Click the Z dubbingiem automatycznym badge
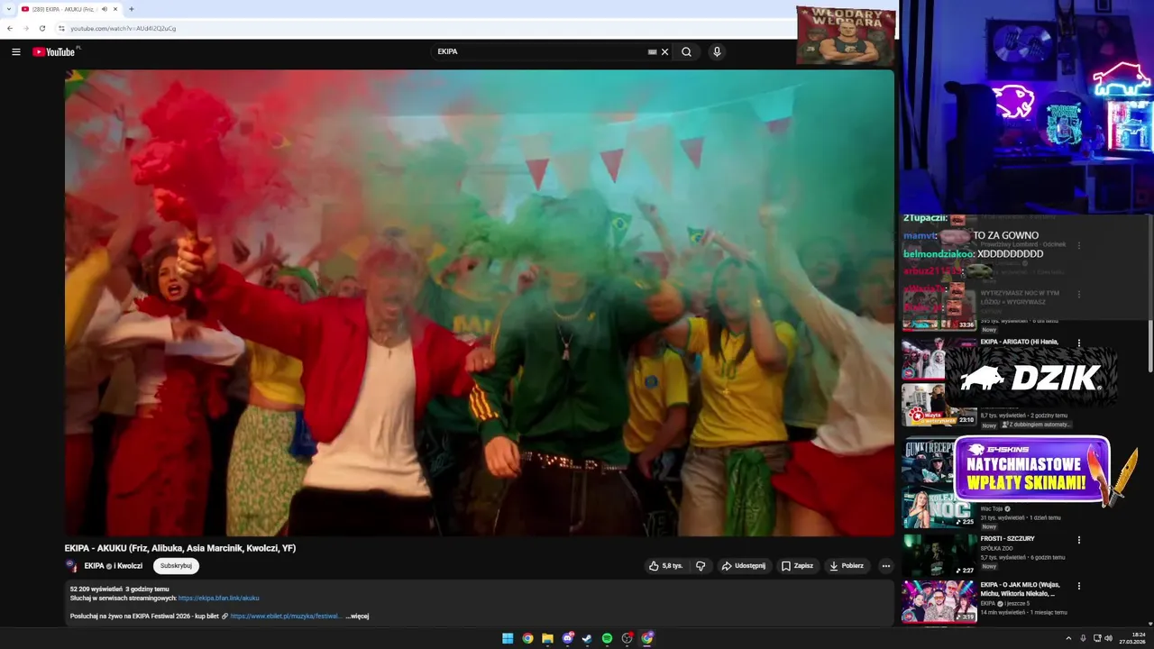The height and width of the screenshot is (649, 1154). tap(1035, 425)
